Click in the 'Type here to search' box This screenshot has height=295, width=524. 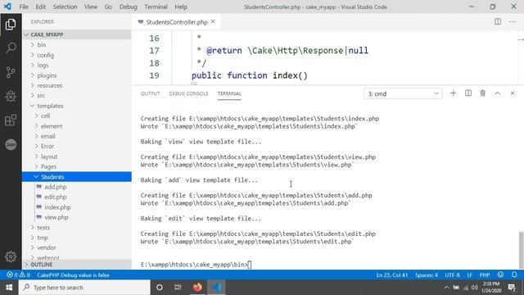point(84,288)
